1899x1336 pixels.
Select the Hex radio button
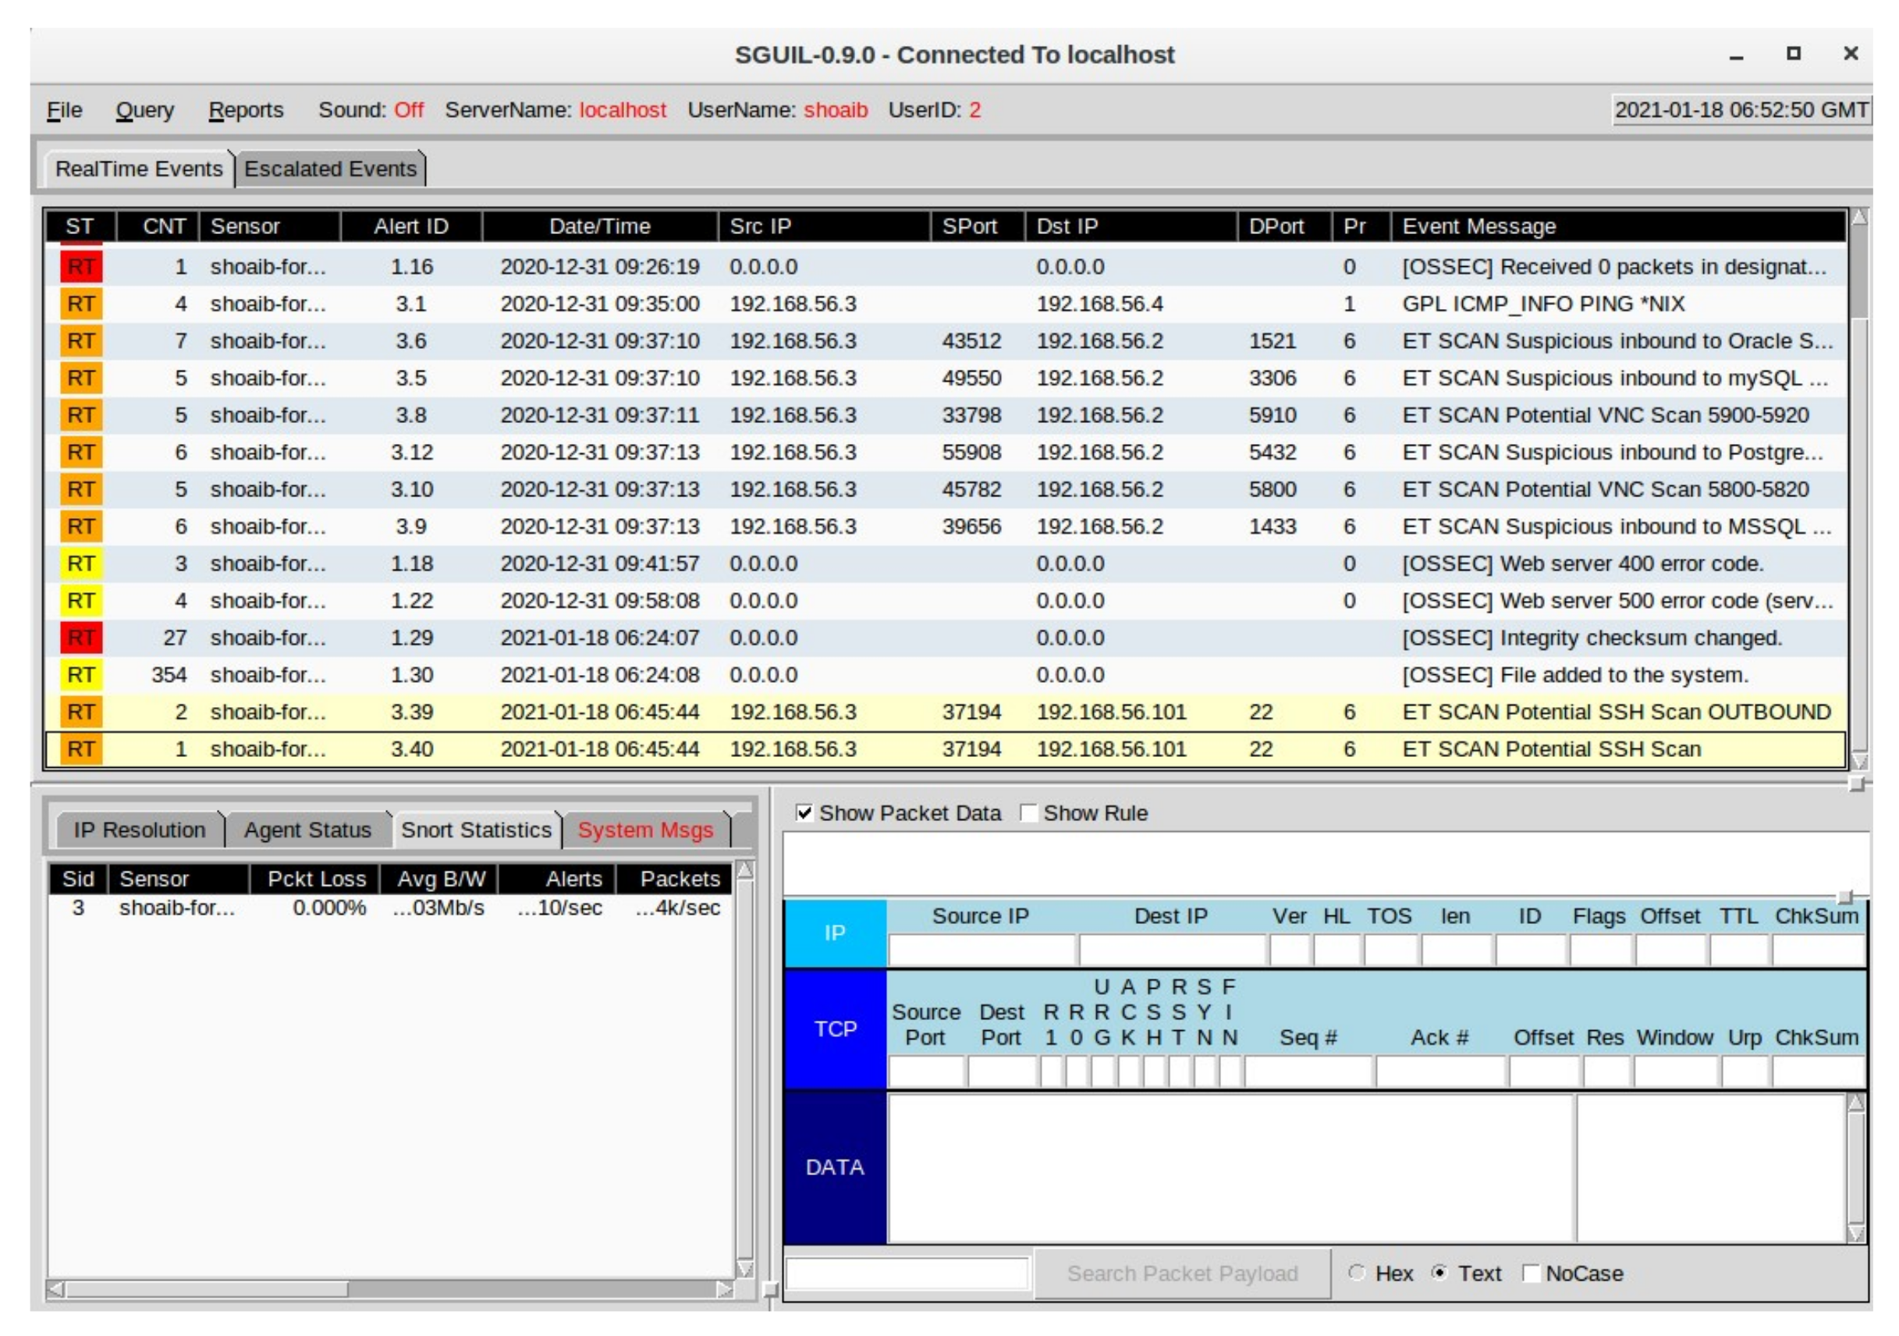coord(1356,1272)
